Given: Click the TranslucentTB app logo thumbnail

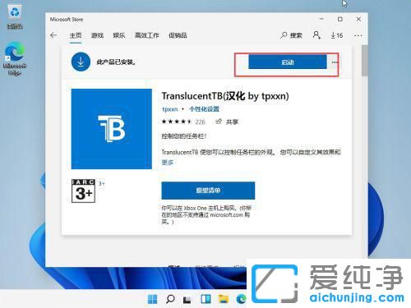Looking at the screenshot, I should 112,129.
